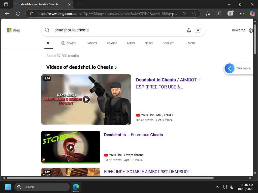Open the 5:19 video thumbnail
Image resolution: width=258 pixels, height=193 pixels.
(71, 172)
